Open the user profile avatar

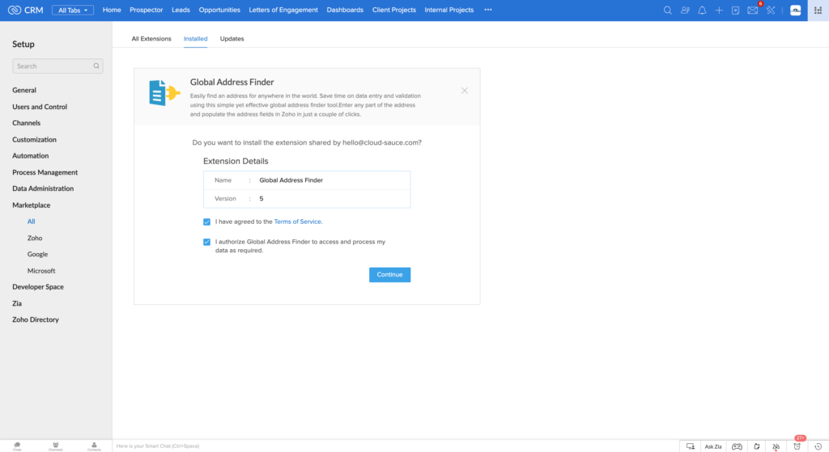795,10
